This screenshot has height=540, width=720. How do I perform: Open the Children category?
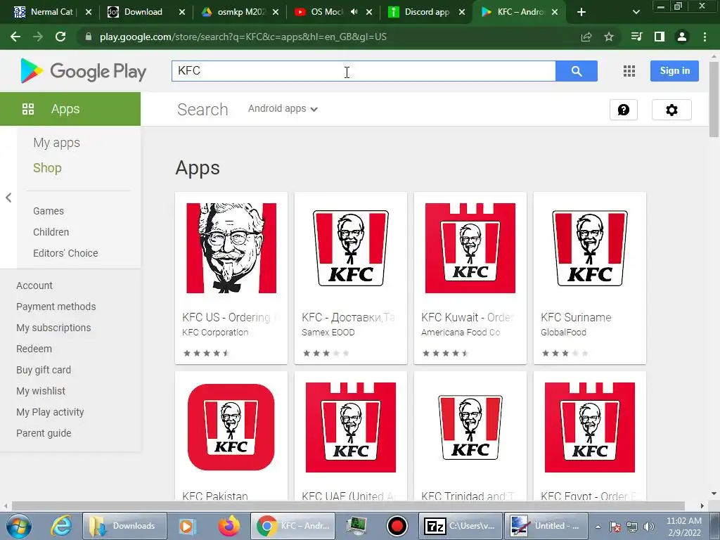pyautogui.click(x=51, y=232)
